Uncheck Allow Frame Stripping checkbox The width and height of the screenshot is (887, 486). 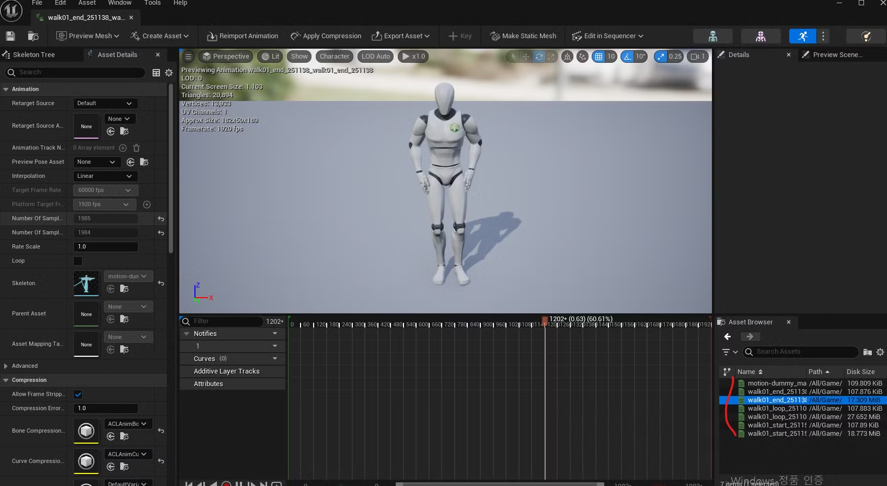click(x=78, y=394)
